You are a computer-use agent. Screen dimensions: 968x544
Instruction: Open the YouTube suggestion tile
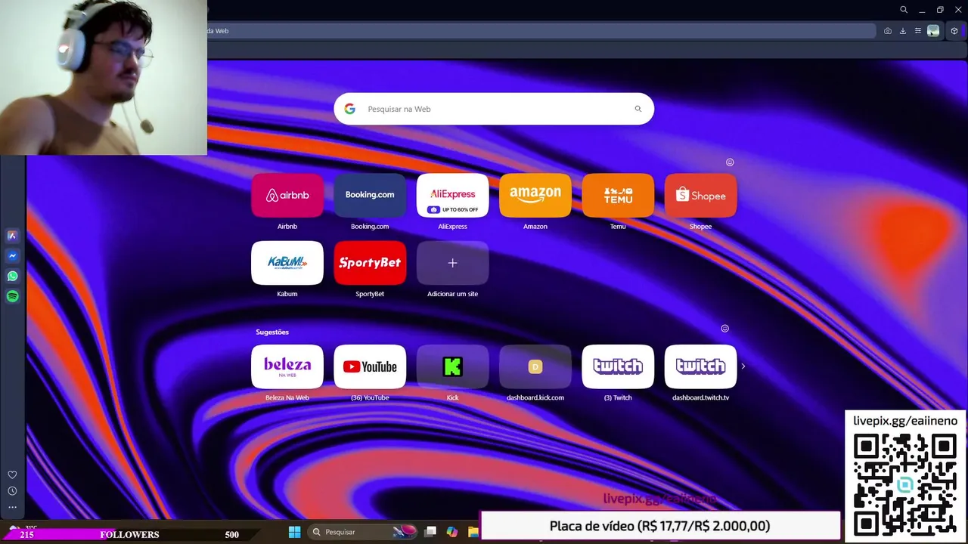coord(370,366)
